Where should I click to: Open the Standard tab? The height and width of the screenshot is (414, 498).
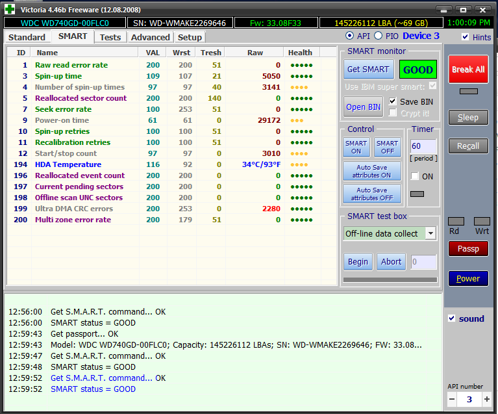pos(27,37)
